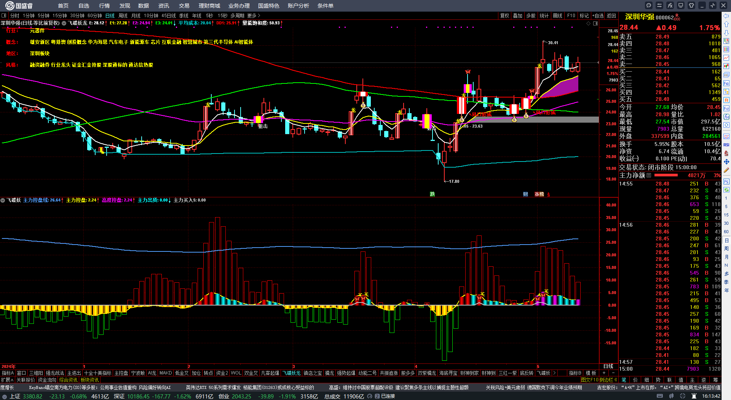
Task: Toggle the chart panel icon beside diamond
Action: pos(595,23)
